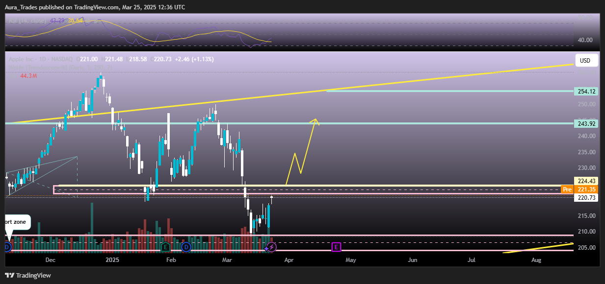Click the 'ort zone' callout annotation
Viewport: 605px width, 284px height.
coord(18,222)
